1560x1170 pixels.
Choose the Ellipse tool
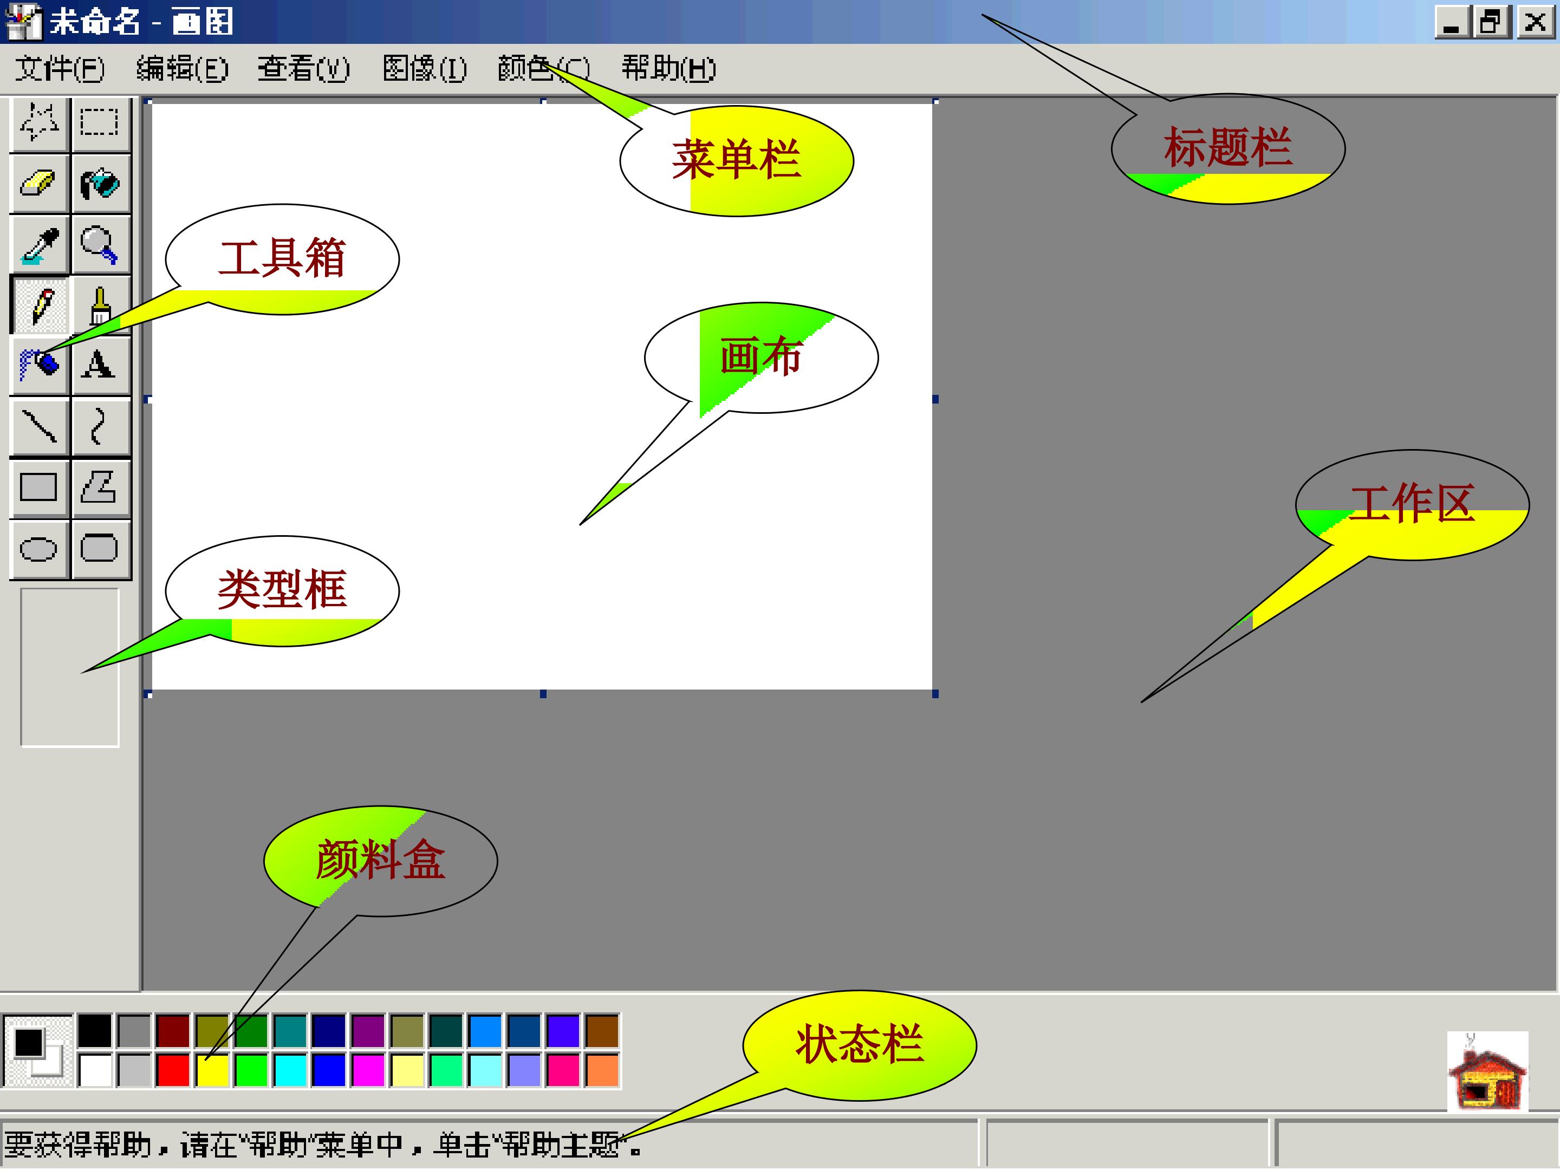(x=40, y=549)
